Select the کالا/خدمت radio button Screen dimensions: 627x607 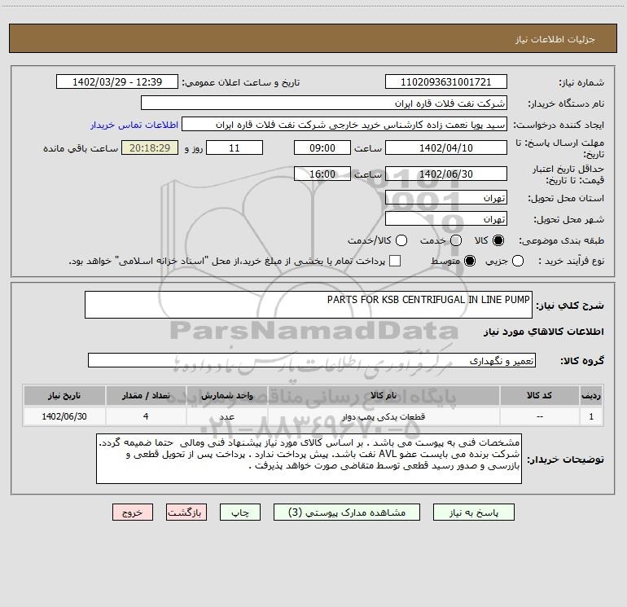tap(401, 240)
